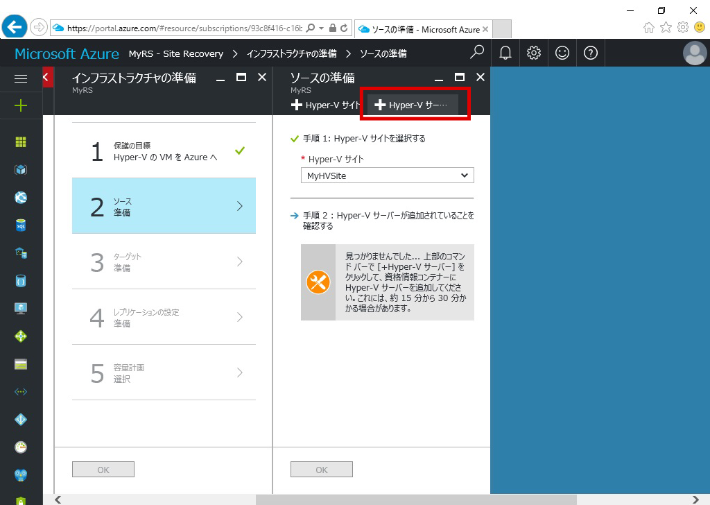Minimize the ソースの準備 blade
Viewport: 710px width, 505px height.
tap(438, 80)
